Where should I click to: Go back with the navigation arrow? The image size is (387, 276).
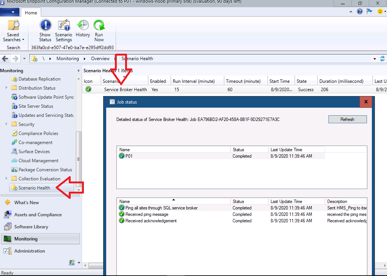pyautogui.click(x=5, y=59)
